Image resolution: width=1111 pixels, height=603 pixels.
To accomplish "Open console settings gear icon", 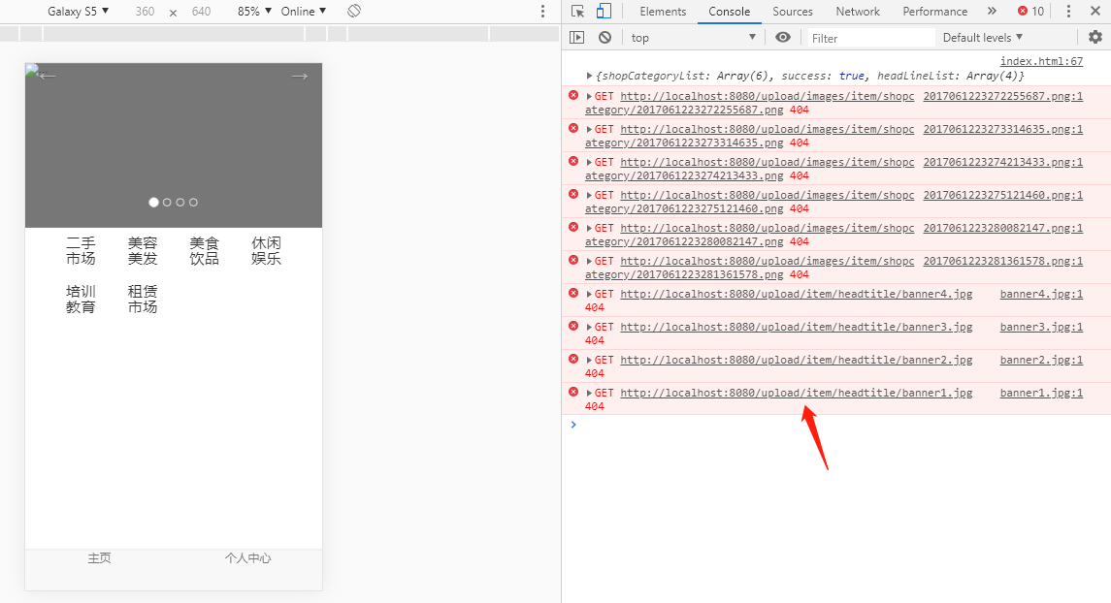I will [1095, 38].
